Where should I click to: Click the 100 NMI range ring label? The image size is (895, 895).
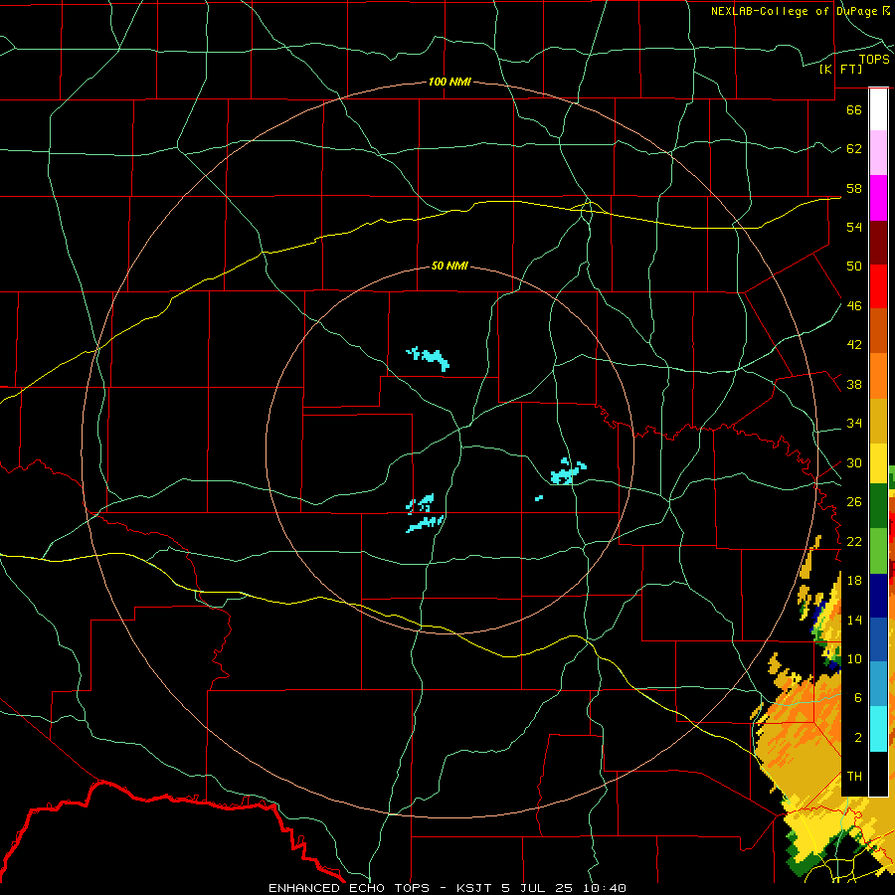[x=449, y=82]
